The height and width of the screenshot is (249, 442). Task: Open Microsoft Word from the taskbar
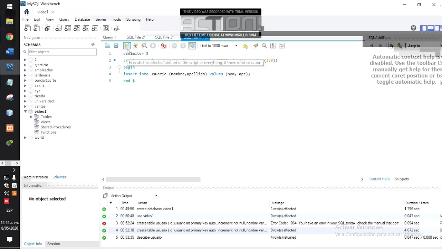click(x=10, y=52)
